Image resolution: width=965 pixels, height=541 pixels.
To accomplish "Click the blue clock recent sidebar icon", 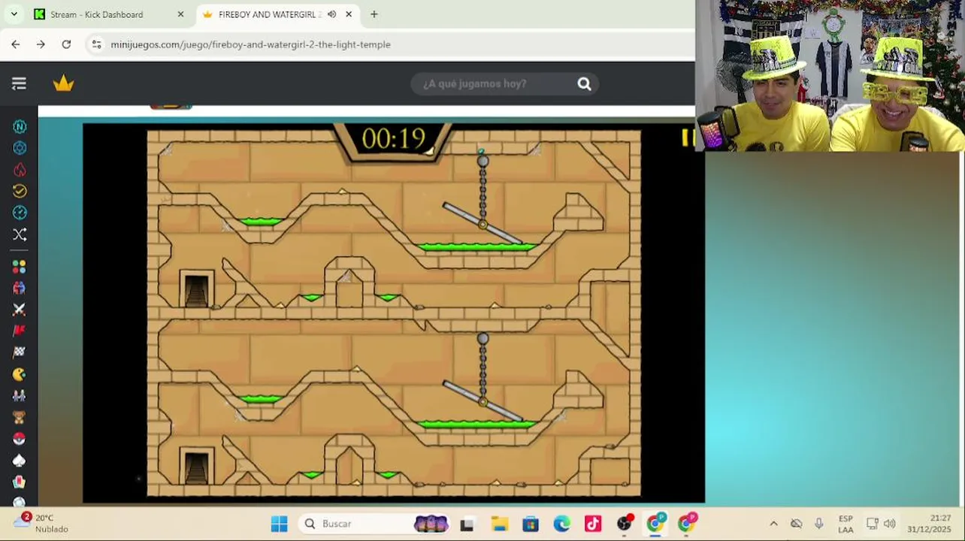I will point(20,213).
